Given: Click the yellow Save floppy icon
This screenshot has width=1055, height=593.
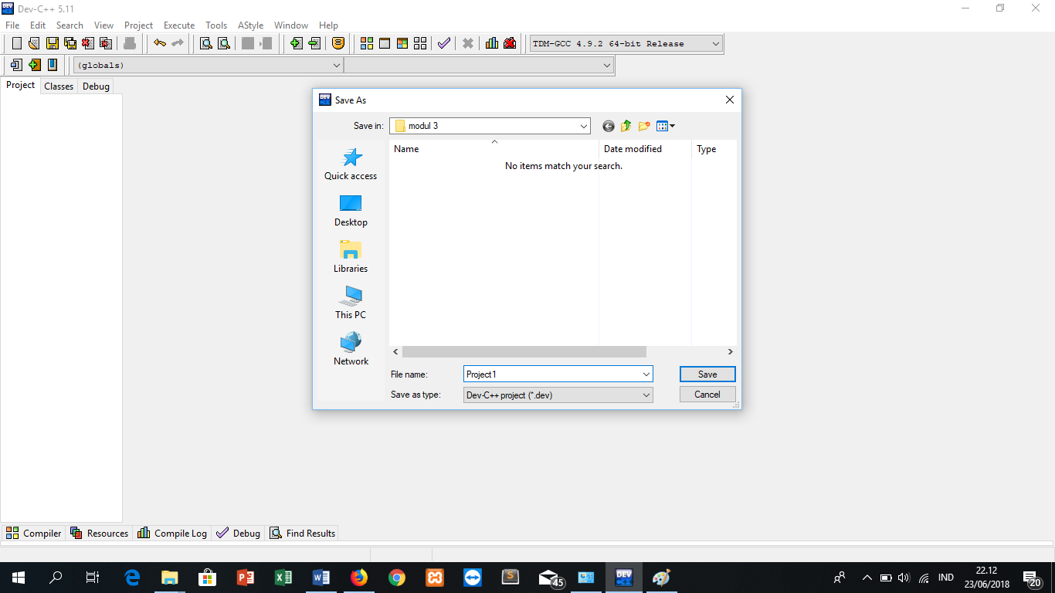Looking at the screenshot, I should pyautogui.click(x=53, y=43).
